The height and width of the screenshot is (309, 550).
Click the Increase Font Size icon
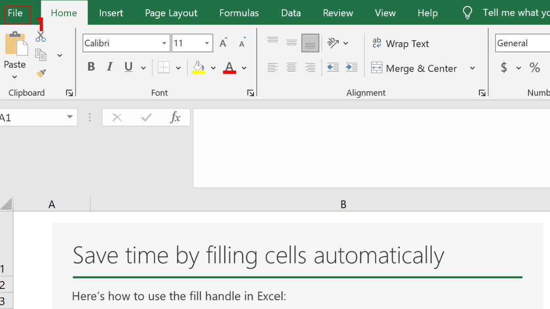coord(223,42)
